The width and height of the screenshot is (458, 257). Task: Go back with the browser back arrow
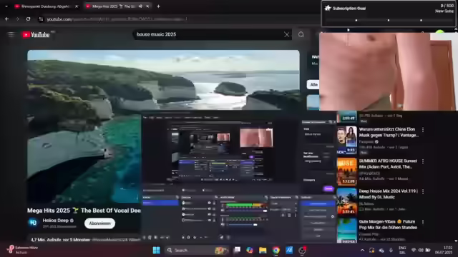pyautogui.click(x=6, y=19)
